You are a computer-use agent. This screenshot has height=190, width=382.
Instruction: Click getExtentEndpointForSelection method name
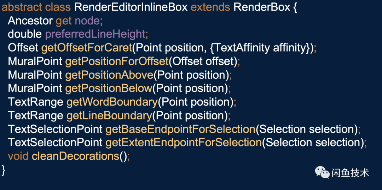coord(184,143)
